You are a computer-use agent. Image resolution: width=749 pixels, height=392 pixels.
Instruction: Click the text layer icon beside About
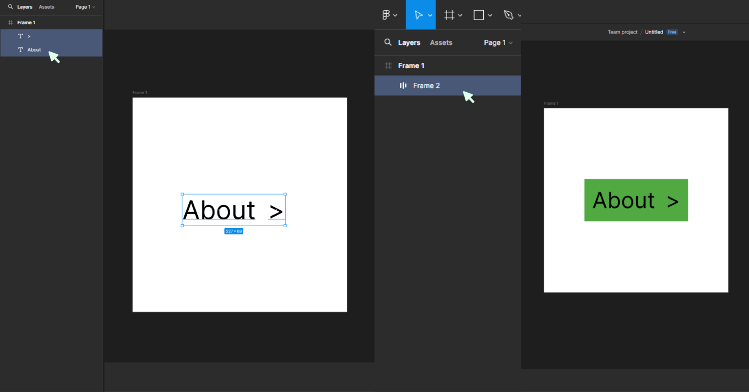[20, 49]
